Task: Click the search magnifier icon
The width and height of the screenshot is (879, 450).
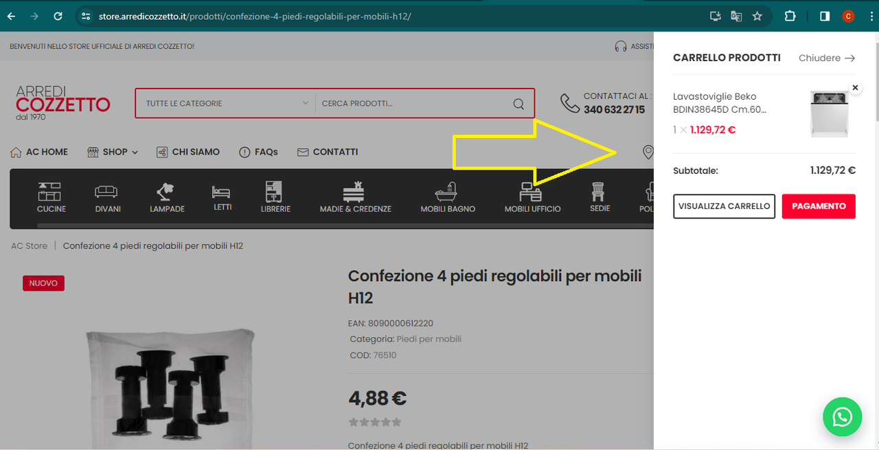Action: [x=518, y=104]
